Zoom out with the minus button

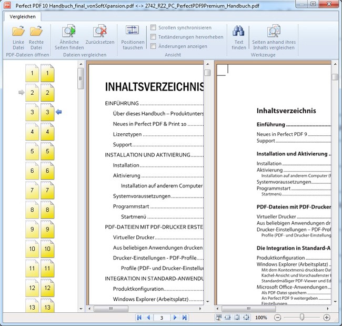coord(277,317)
